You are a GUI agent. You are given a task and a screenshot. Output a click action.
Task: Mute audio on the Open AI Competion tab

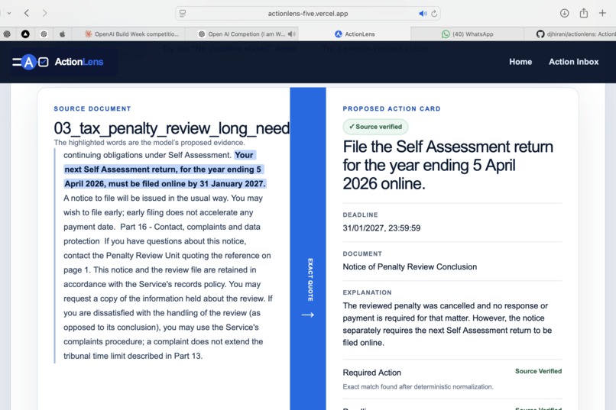[291, 34]
